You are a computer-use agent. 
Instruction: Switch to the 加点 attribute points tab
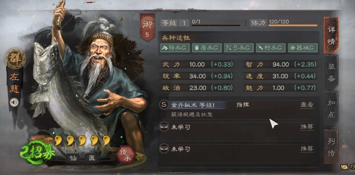tap(331, 109)
